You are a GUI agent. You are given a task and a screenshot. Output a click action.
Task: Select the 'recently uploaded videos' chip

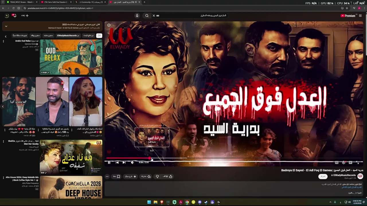click(20, 35)
